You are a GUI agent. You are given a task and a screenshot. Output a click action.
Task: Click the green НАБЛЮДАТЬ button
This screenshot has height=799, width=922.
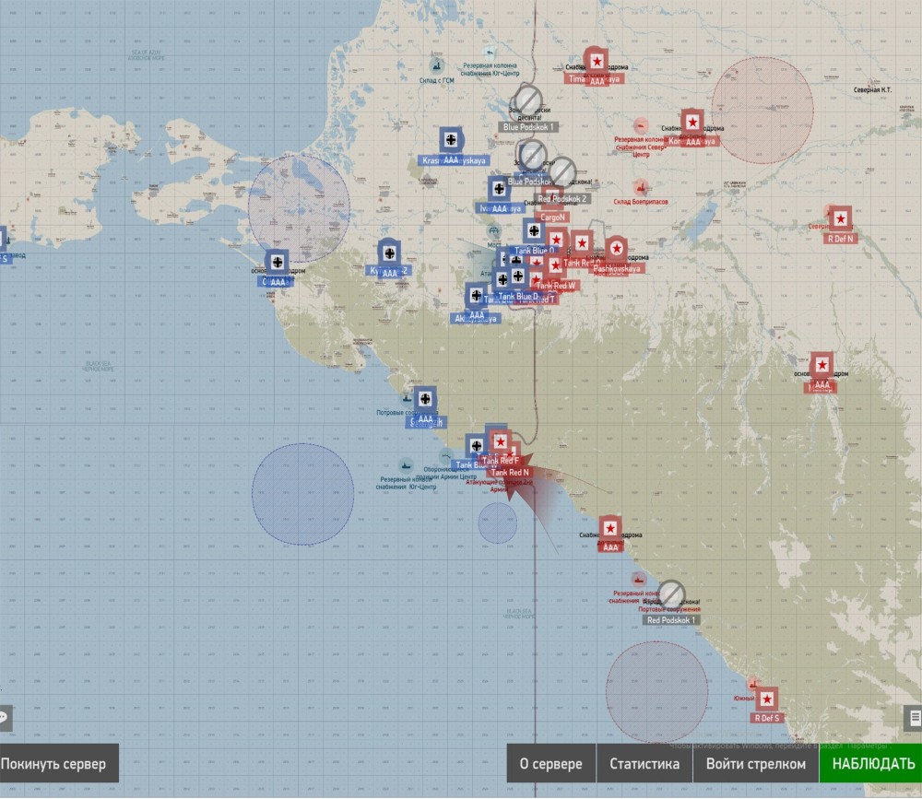tap(872, 763)
